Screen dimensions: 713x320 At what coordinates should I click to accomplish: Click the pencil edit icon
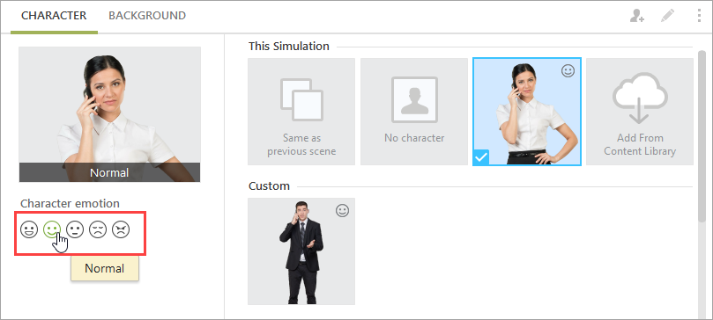667,16
